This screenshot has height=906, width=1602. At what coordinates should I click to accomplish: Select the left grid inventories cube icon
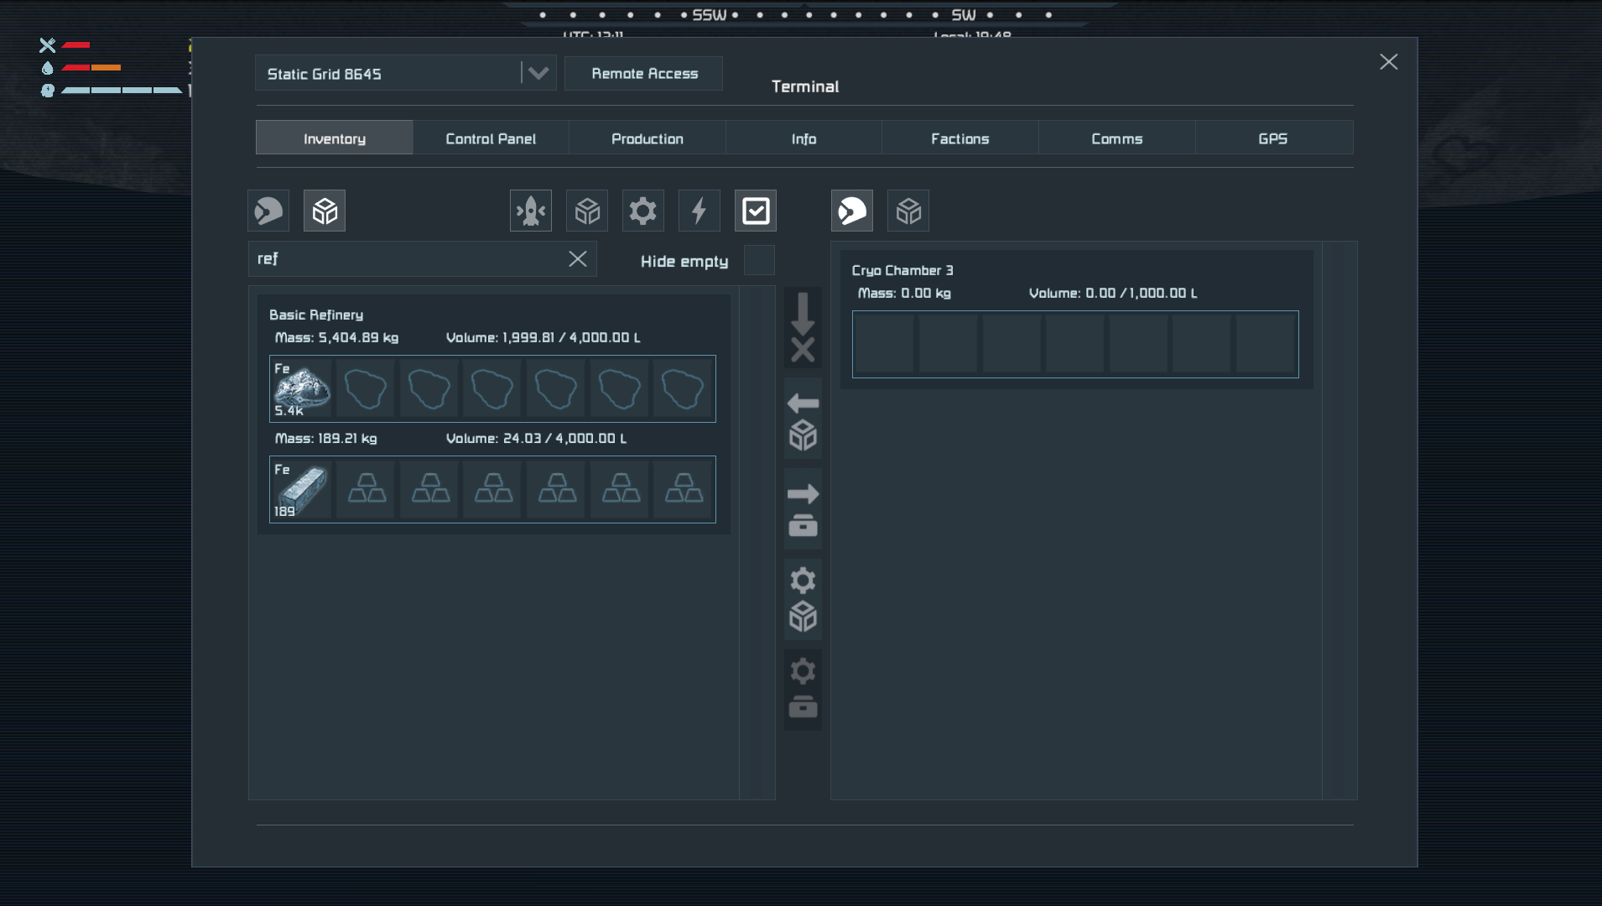pyautogui.click(x=325, y=211)
